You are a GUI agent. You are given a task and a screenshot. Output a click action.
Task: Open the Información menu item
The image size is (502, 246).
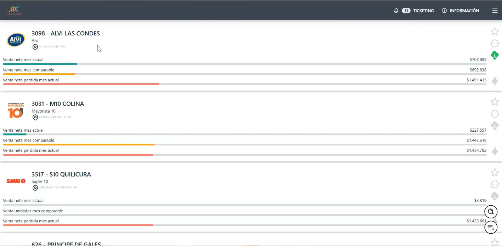tap(464, 11)
